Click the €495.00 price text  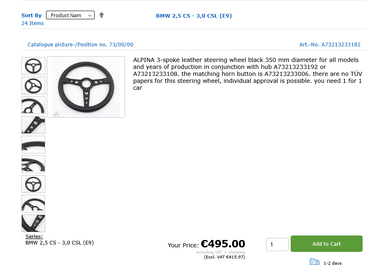[x=223, y=244]
